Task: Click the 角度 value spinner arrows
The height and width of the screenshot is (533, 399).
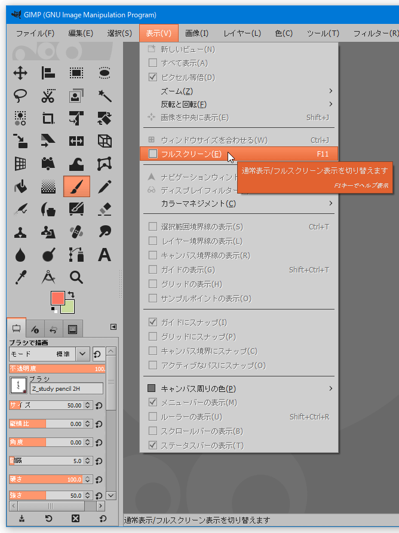Action: [88, 442]
